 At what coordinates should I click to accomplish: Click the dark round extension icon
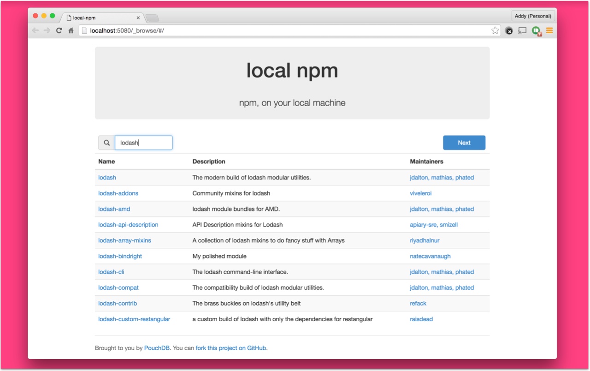point(509,30)
